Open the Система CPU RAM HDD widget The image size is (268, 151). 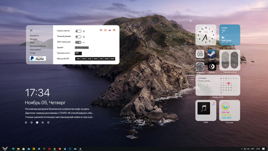(230, 110)
